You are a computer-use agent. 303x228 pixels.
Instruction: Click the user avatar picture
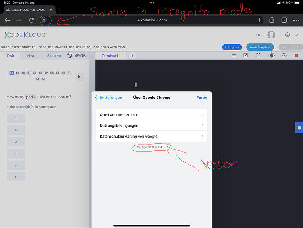pos(271,35)
